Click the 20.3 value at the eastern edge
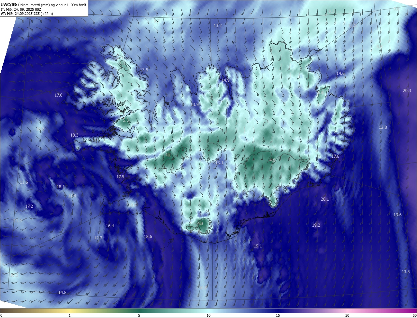Viewport: 417px width, 318px height. [x=407, y=91]
